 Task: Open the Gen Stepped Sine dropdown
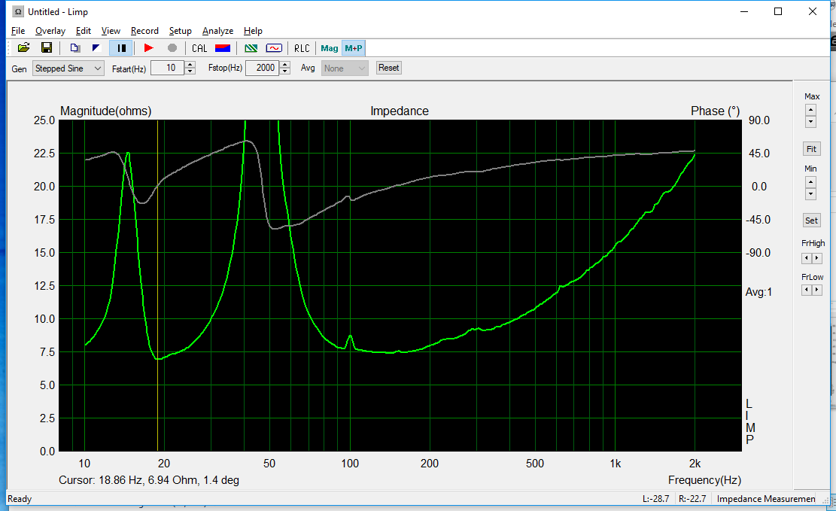(x=68, y=68)
